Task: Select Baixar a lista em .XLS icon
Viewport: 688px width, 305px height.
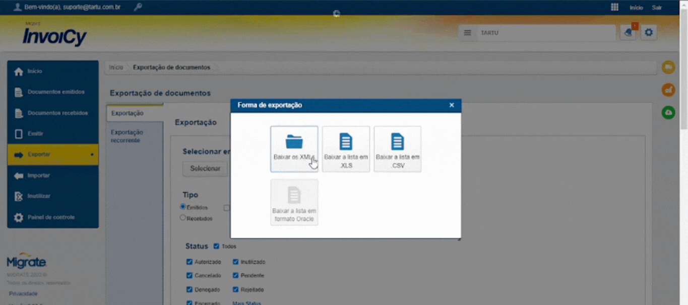Action: pyautogui.click(x=346, y=142)
